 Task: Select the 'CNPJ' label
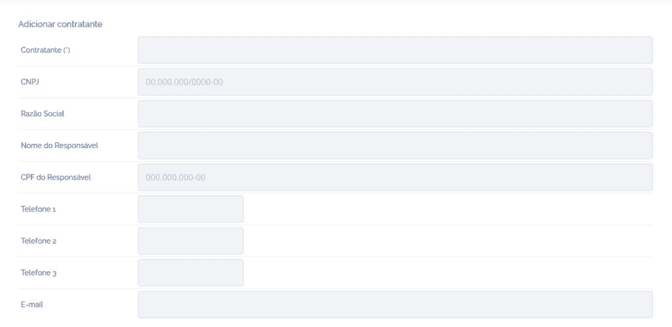point(30,82)
